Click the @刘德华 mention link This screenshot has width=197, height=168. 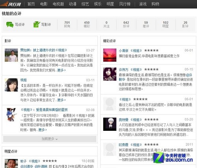click(x=27, y=166)
